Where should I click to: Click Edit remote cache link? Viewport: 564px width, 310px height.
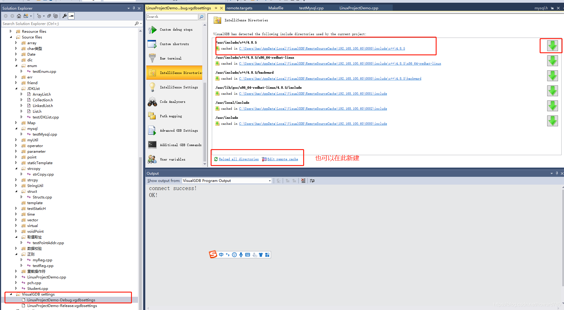click(x=282, y=159)
